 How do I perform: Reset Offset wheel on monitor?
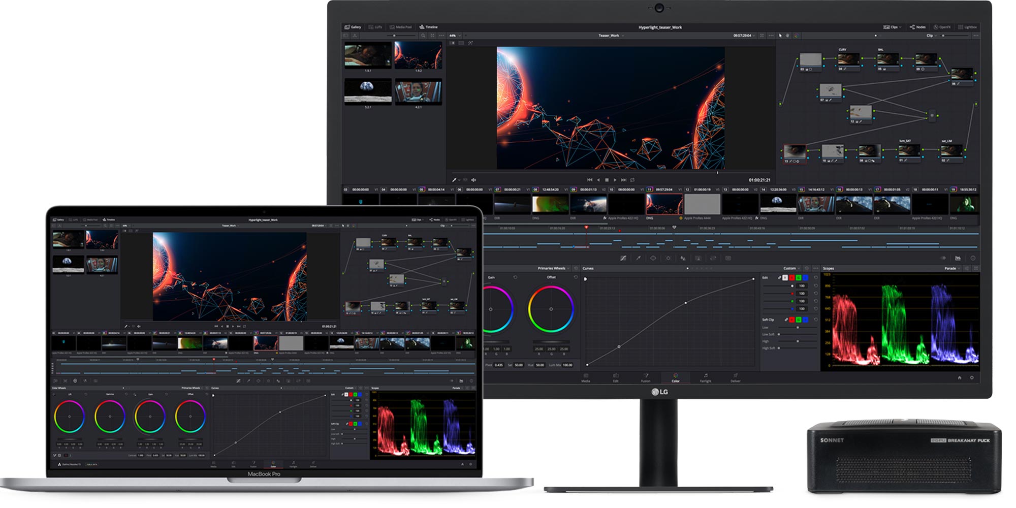click(x=576, y=277)
